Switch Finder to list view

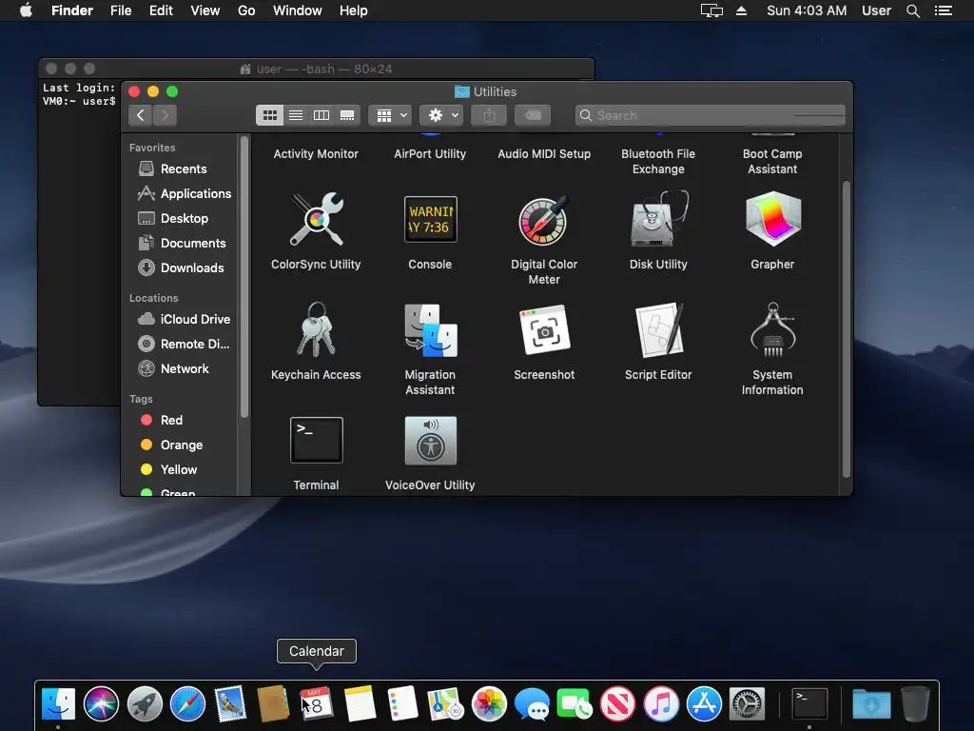296,115
